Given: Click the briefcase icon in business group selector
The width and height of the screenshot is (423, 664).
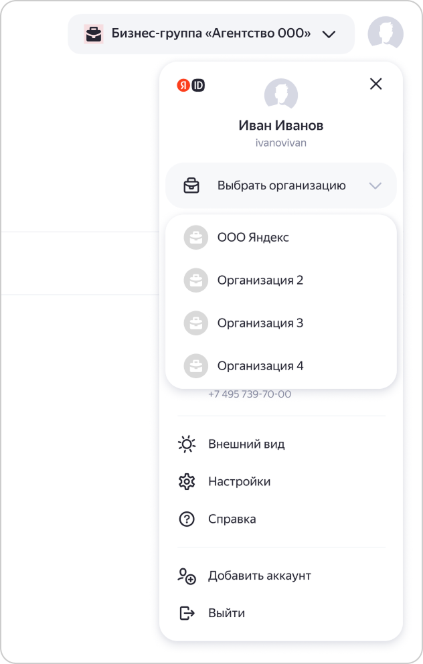Looking at the screenshot, I should point(94,34).
